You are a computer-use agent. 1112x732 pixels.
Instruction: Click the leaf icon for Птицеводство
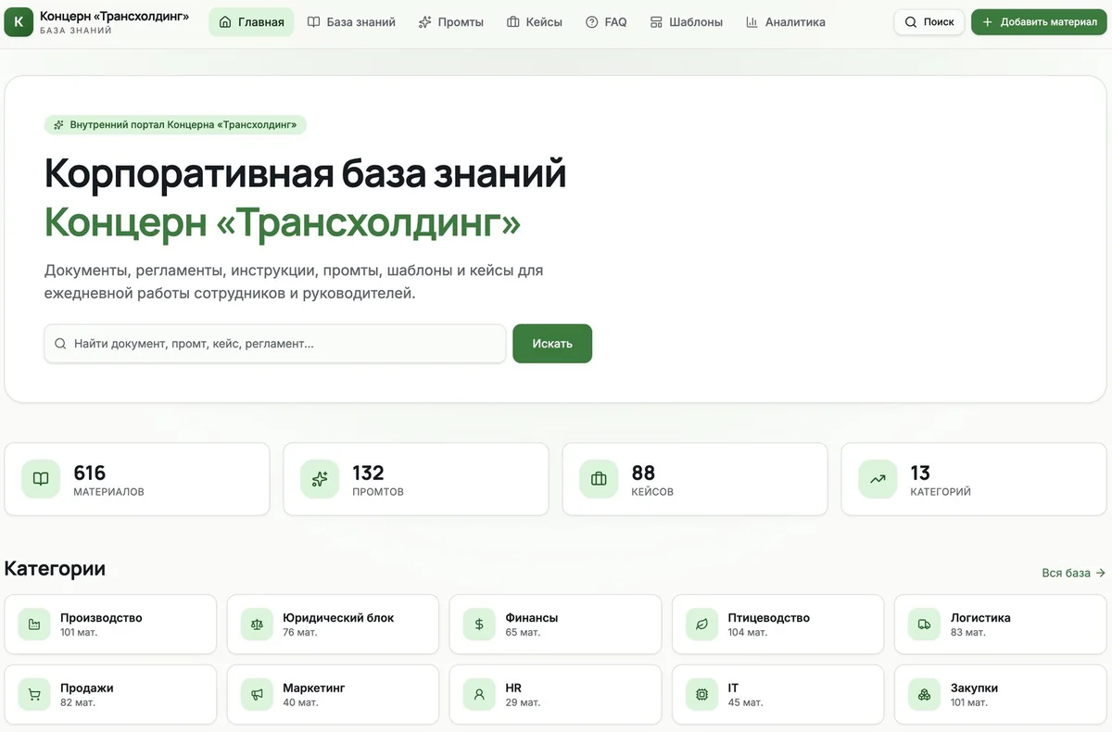702,625
